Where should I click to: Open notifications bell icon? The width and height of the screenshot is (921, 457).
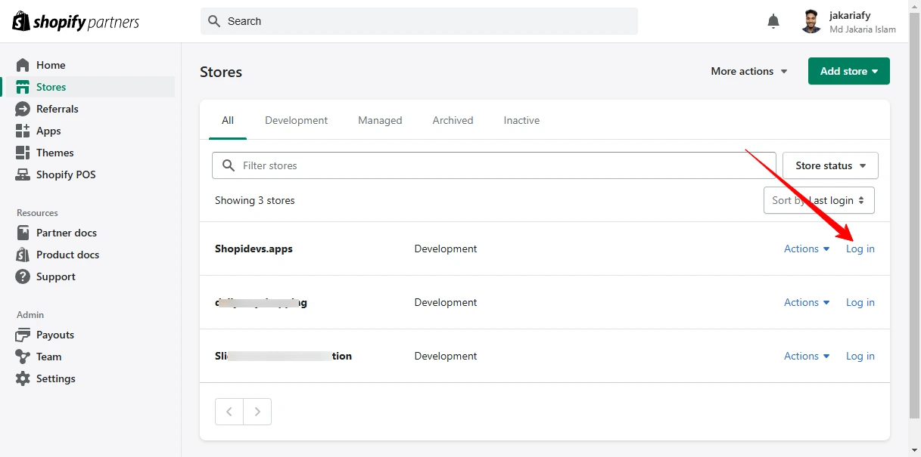pos(773,21)
